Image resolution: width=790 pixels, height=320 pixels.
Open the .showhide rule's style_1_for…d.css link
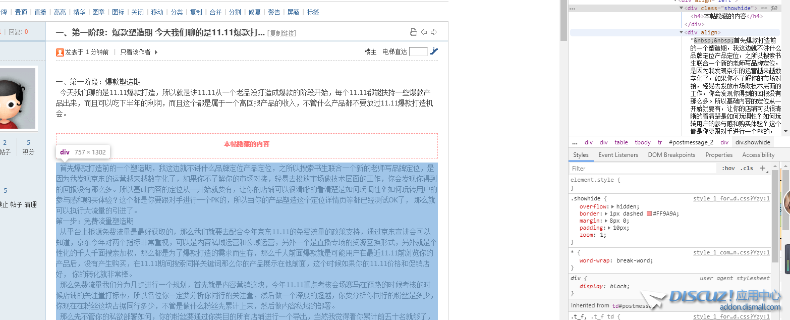[x=731, y=199]
